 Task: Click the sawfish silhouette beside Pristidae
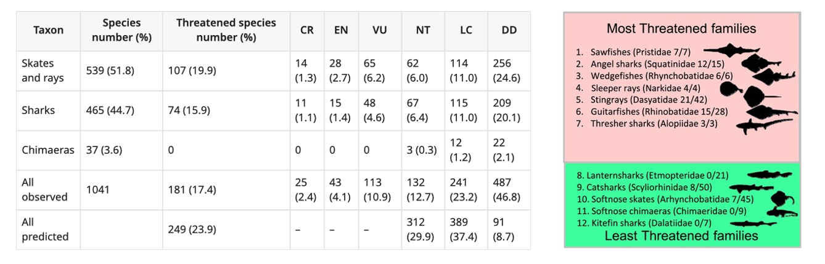pos(731,50)
